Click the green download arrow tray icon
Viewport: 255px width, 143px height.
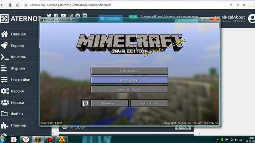pos(222,140)
